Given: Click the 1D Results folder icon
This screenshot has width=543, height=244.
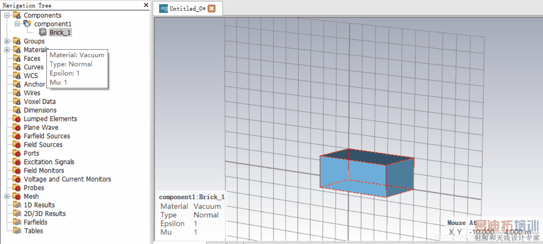Looking at the screenshot, I should click(x=17, y=205).
